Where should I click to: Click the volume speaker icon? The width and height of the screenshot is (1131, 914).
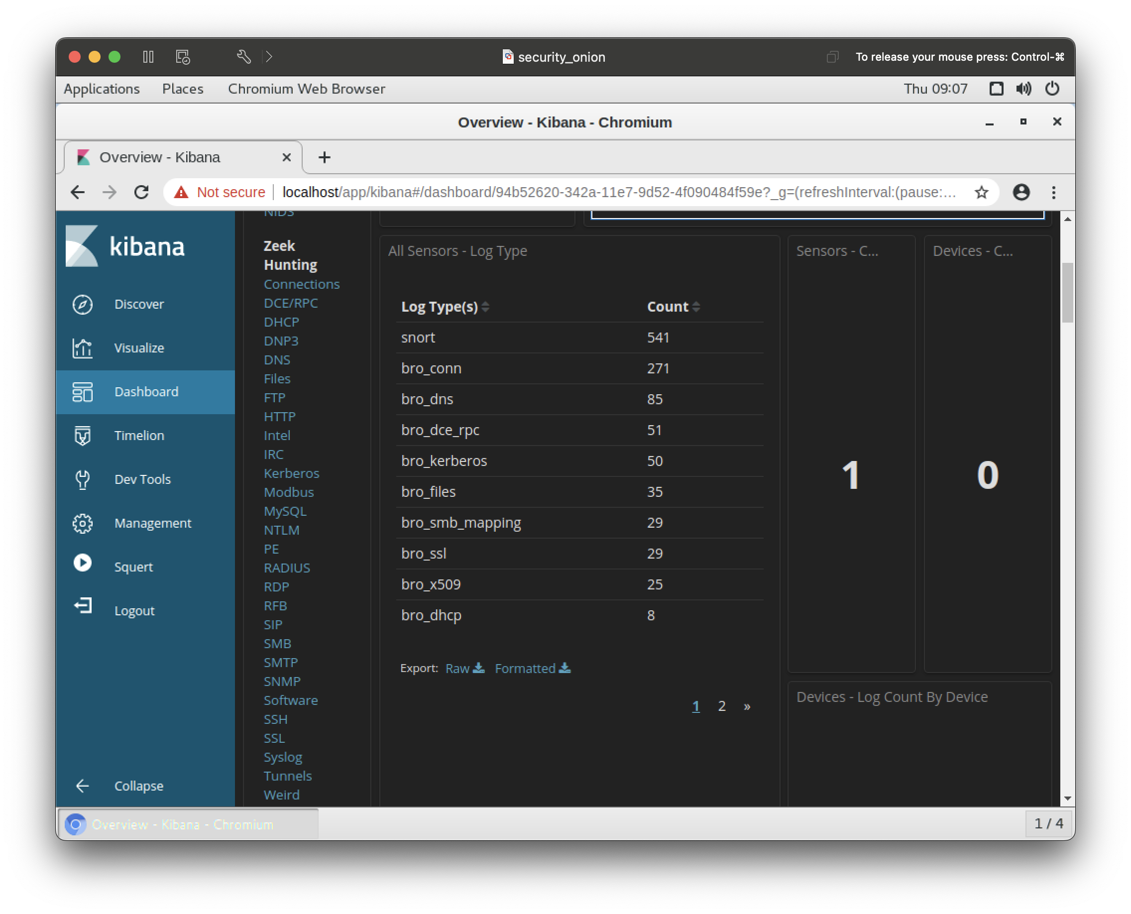tap(1023, 89)
